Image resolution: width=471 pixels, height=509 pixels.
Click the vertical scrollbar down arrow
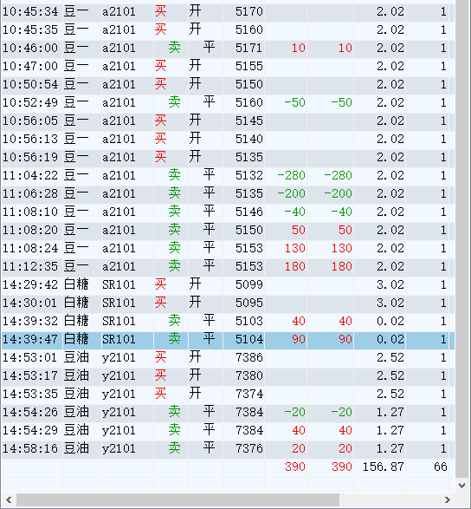click(462, 486)
